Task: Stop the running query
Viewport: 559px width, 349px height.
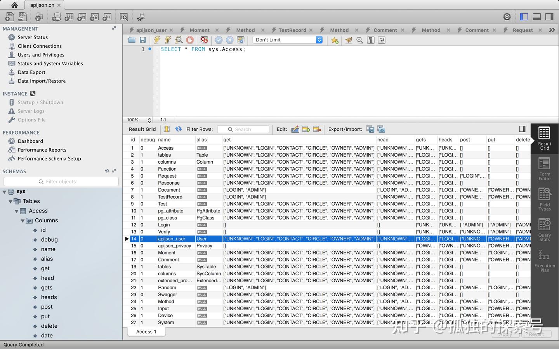Action: pyautogui.click(x=190, y=40)
